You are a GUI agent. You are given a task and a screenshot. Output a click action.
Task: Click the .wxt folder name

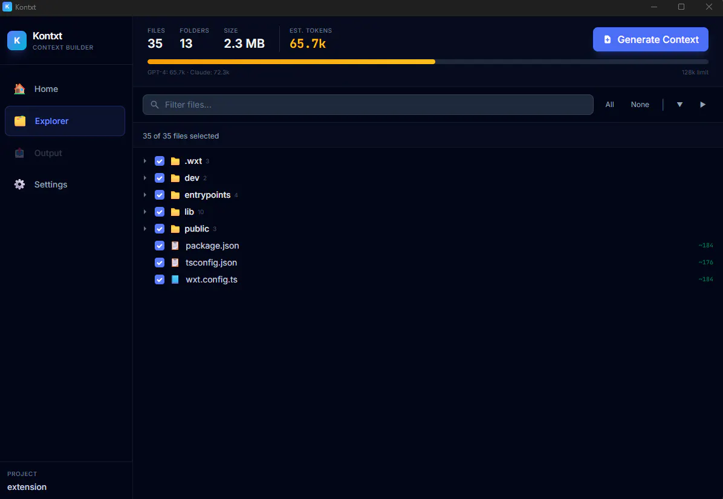(x=193, y=161)
